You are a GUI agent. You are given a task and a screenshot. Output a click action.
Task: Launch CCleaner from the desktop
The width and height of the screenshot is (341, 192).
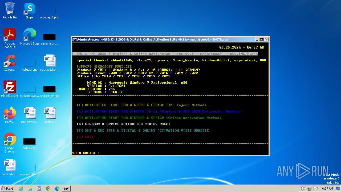(x=10, y=63)
